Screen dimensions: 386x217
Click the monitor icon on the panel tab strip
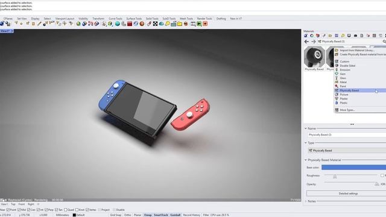(349, 36)
